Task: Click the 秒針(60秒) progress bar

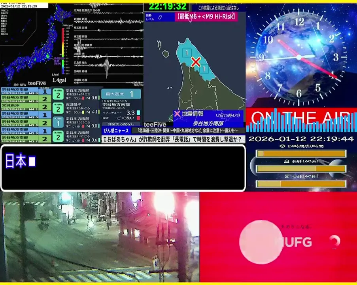Action: pyautogui.click(x=301, y=184)
